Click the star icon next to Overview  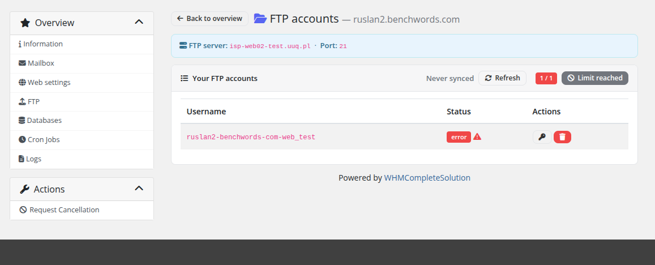[25, 23]
